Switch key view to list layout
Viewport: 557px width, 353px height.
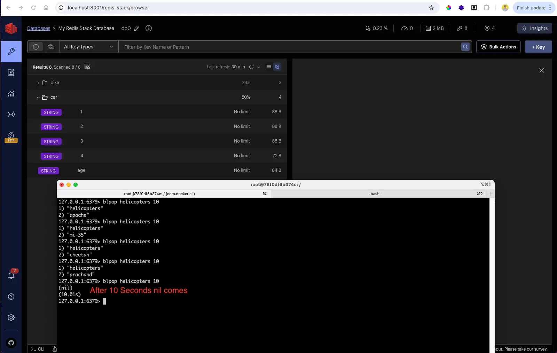tap(269, 67)
